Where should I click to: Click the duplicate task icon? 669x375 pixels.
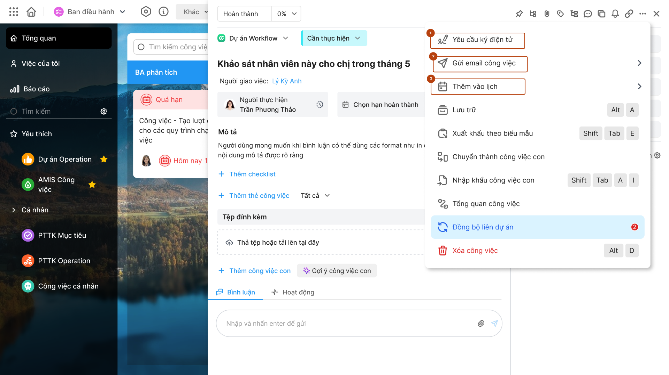(601, 14)
